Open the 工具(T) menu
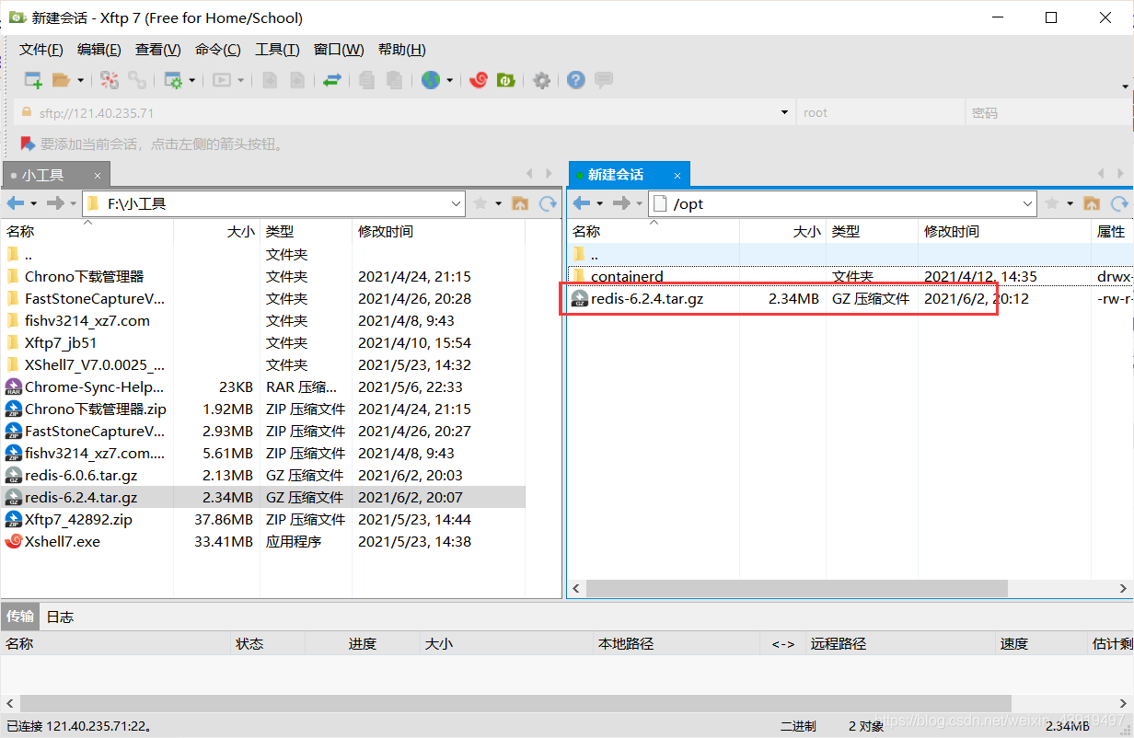This screenshot has height=738, width=1134. (277, 50)
